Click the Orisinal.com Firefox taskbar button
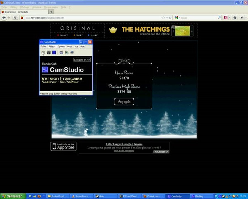The height and width of the screenshot is (199, 248). point(153,196)
